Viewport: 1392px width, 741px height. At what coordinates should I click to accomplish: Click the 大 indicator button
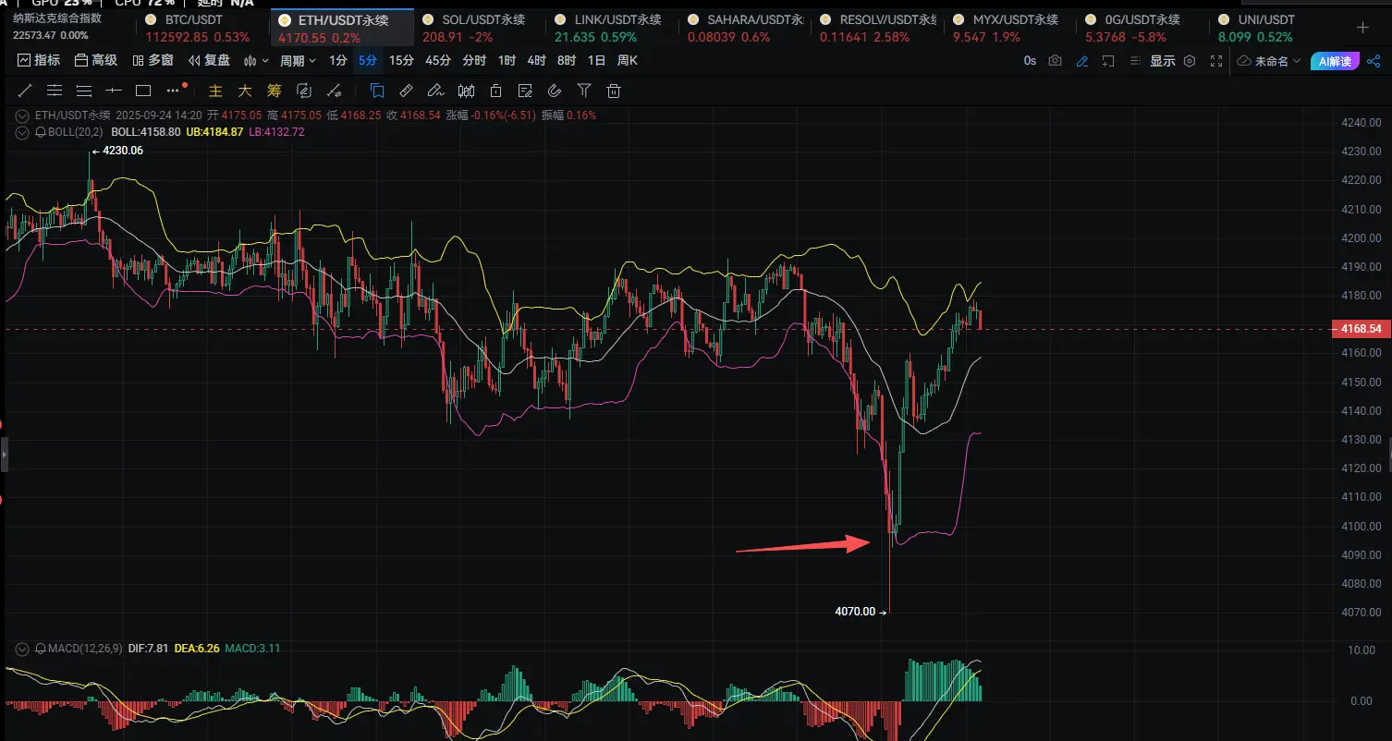(245, 91)
